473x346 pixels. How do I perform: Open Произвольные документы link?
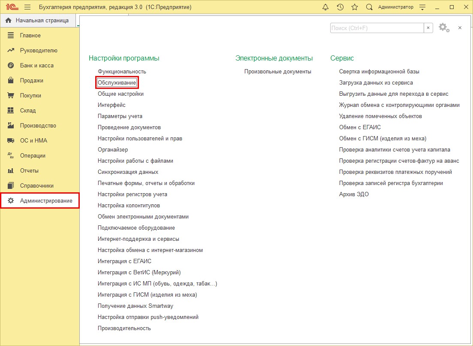277,71
